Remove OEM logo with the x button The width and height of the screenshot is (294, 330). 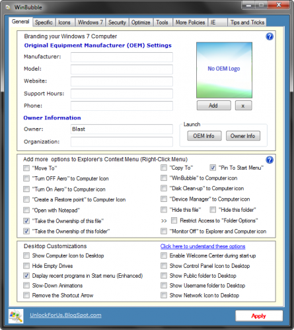(x=243, y=106)
